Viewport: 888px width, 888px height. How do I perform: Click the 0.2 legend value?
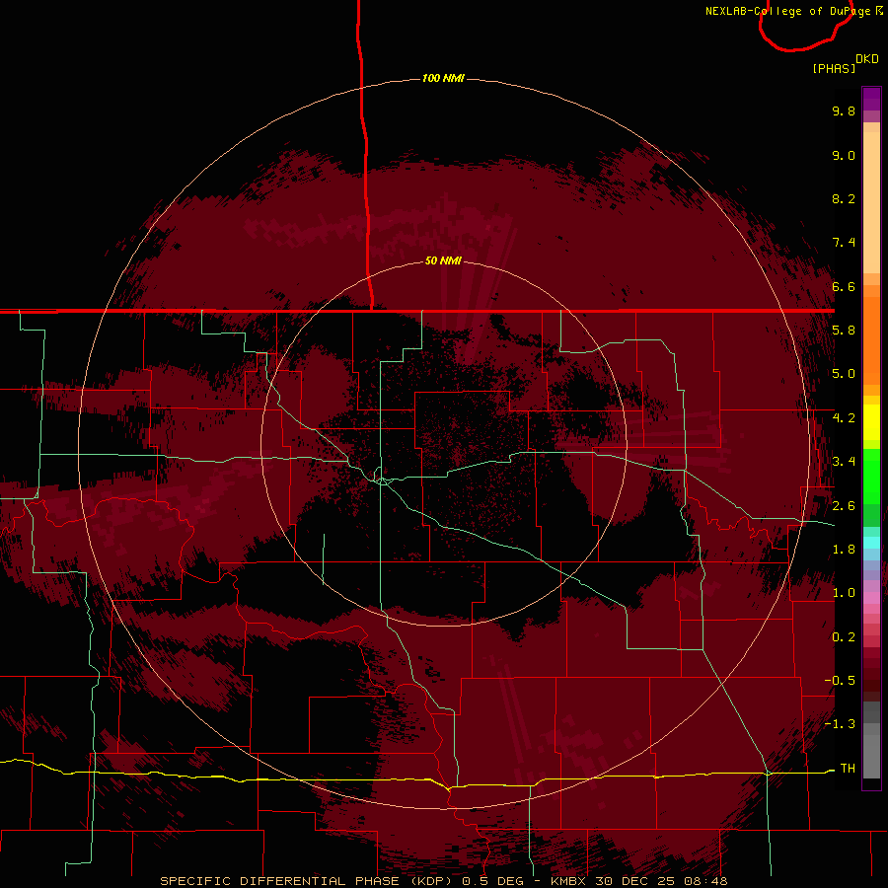pos(844,637)
